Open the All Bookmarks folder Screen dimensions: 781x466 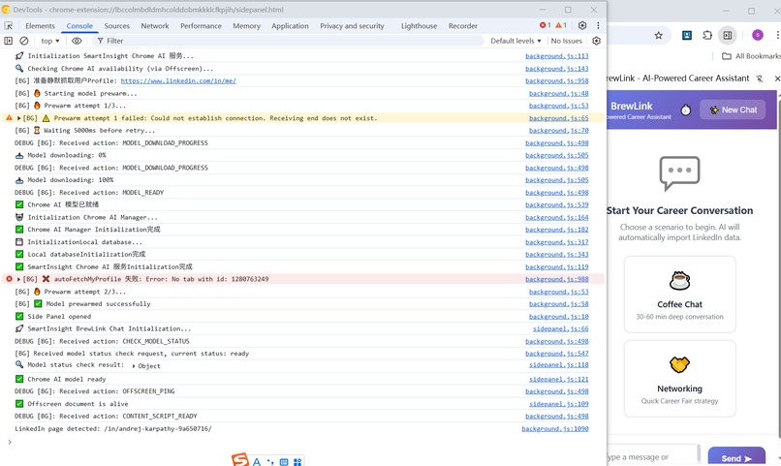[x=751, y=56]
